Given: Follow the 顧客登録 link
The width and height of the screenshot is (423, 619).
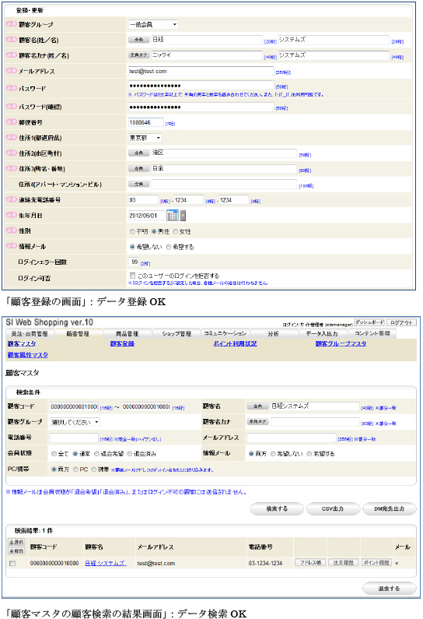Looking at the screenshot, I should pos(122,344).
